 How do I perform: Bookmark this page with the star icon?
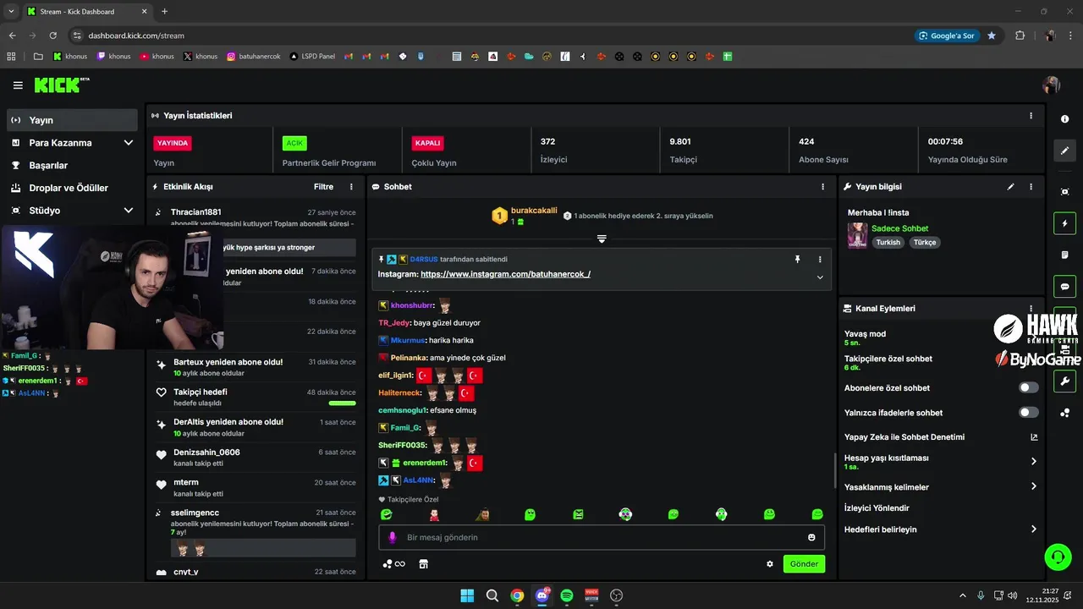(x=992, y=36)
